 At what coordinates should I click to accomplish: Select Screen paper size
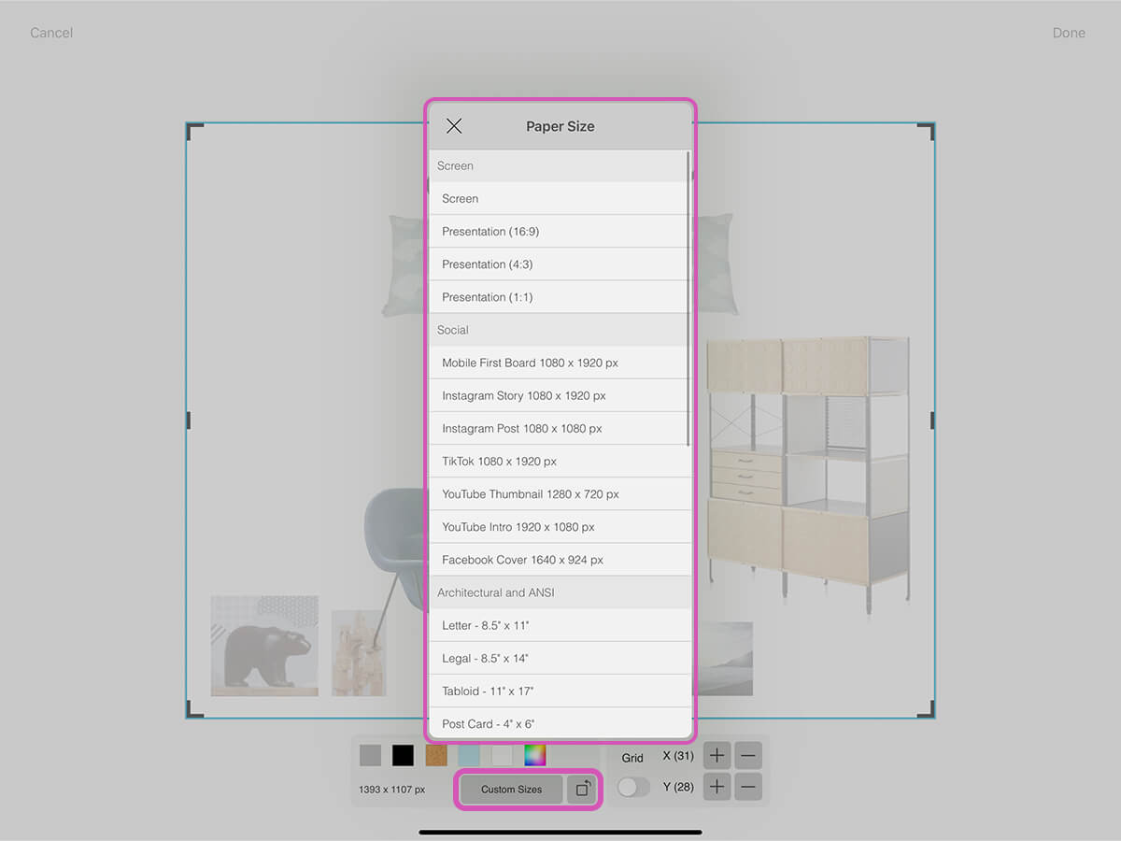pyautogui.click(x=559, y=198)
